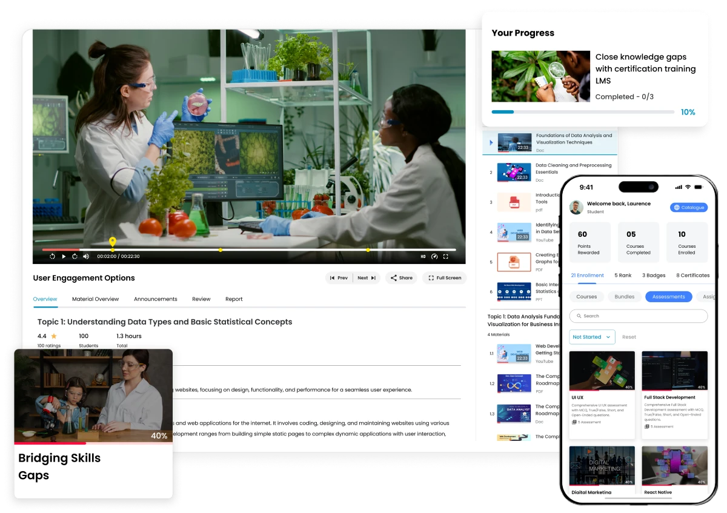Click the search magnifier icon on the phone
This screenshot has width=727, height=513.
(579, 316)
